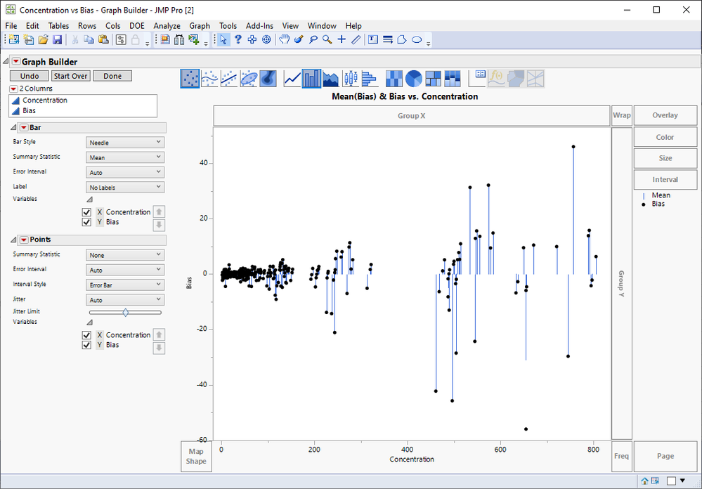Choose the Smoother element icon
702x489 pixels.
pos(209,79)
